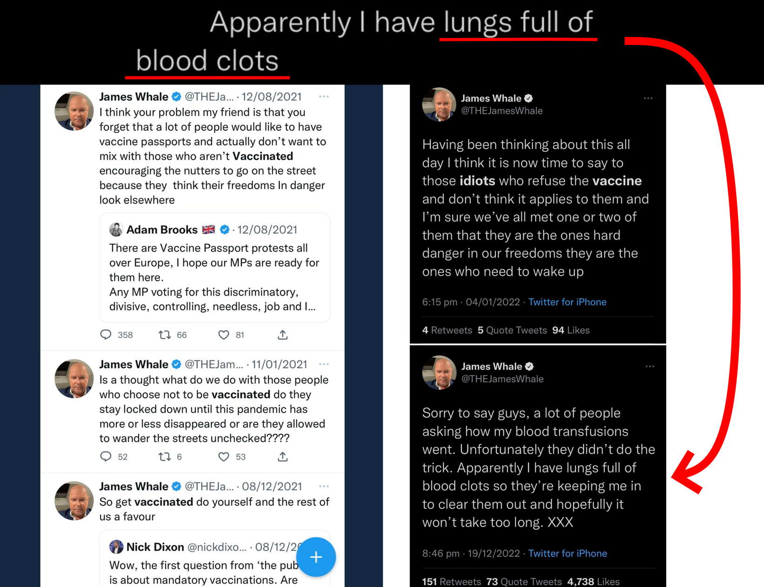Open more options on 11/01/2021 tweet
Screen dimensions: 764x587
click(x=324, y=364)
